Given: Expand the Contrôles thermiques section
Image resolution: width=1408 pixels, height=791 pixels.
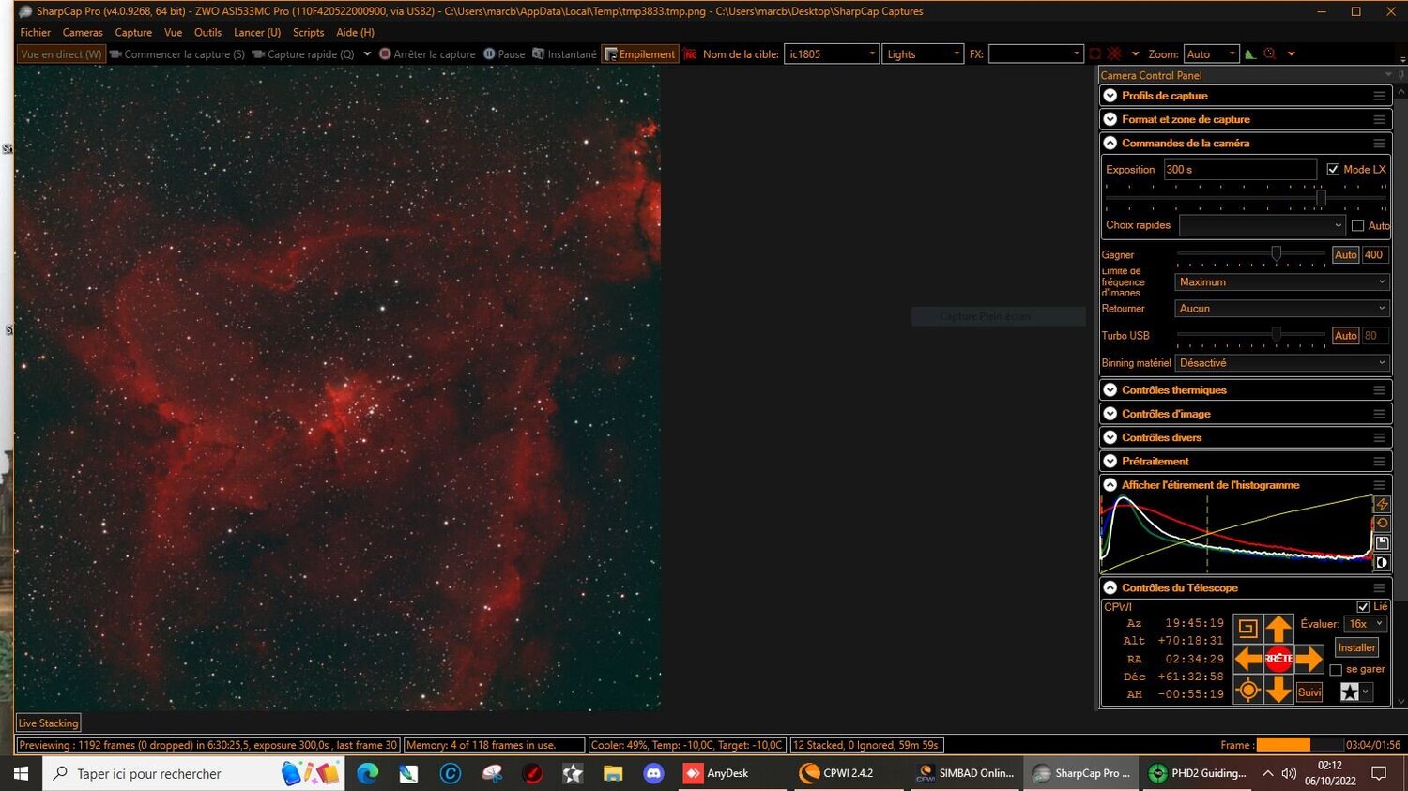Looking at the screenshot, I should (1173, 389).
